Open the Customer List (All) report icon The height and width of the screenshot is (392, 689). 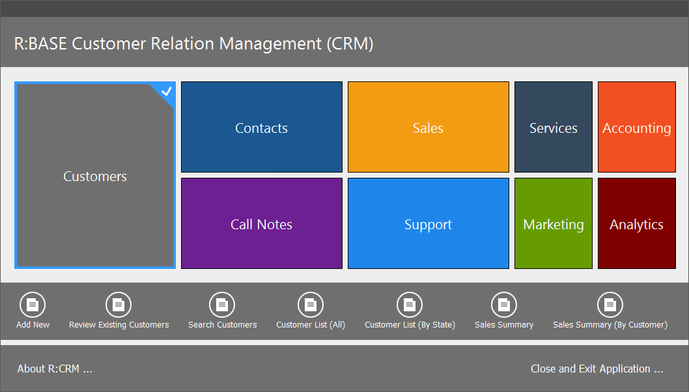coord(311,305)
